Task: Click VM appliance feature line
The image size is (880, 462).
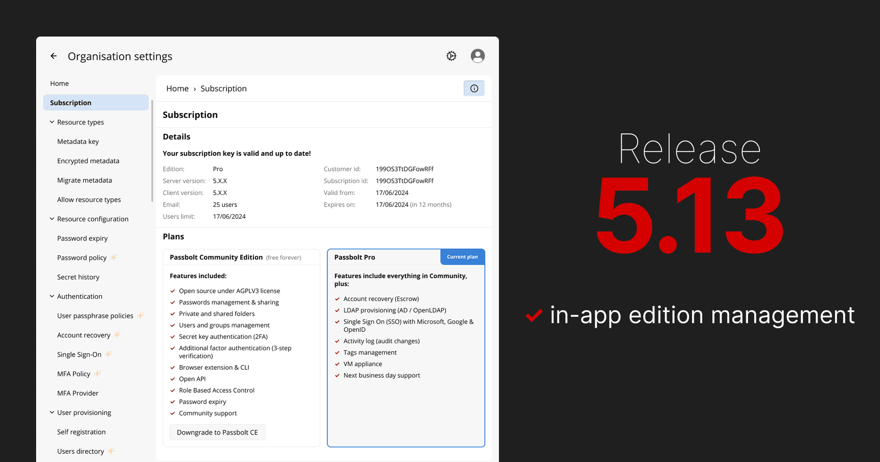Action: [x=363, y=364]
